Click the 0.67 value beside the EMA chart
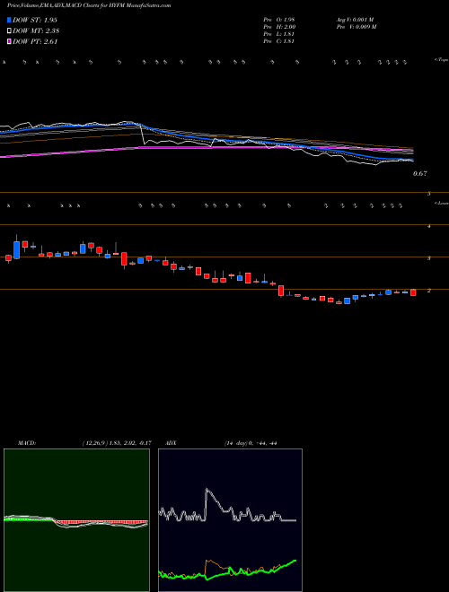The width and height of the screenshot is (449, 592). coord(420,174)
